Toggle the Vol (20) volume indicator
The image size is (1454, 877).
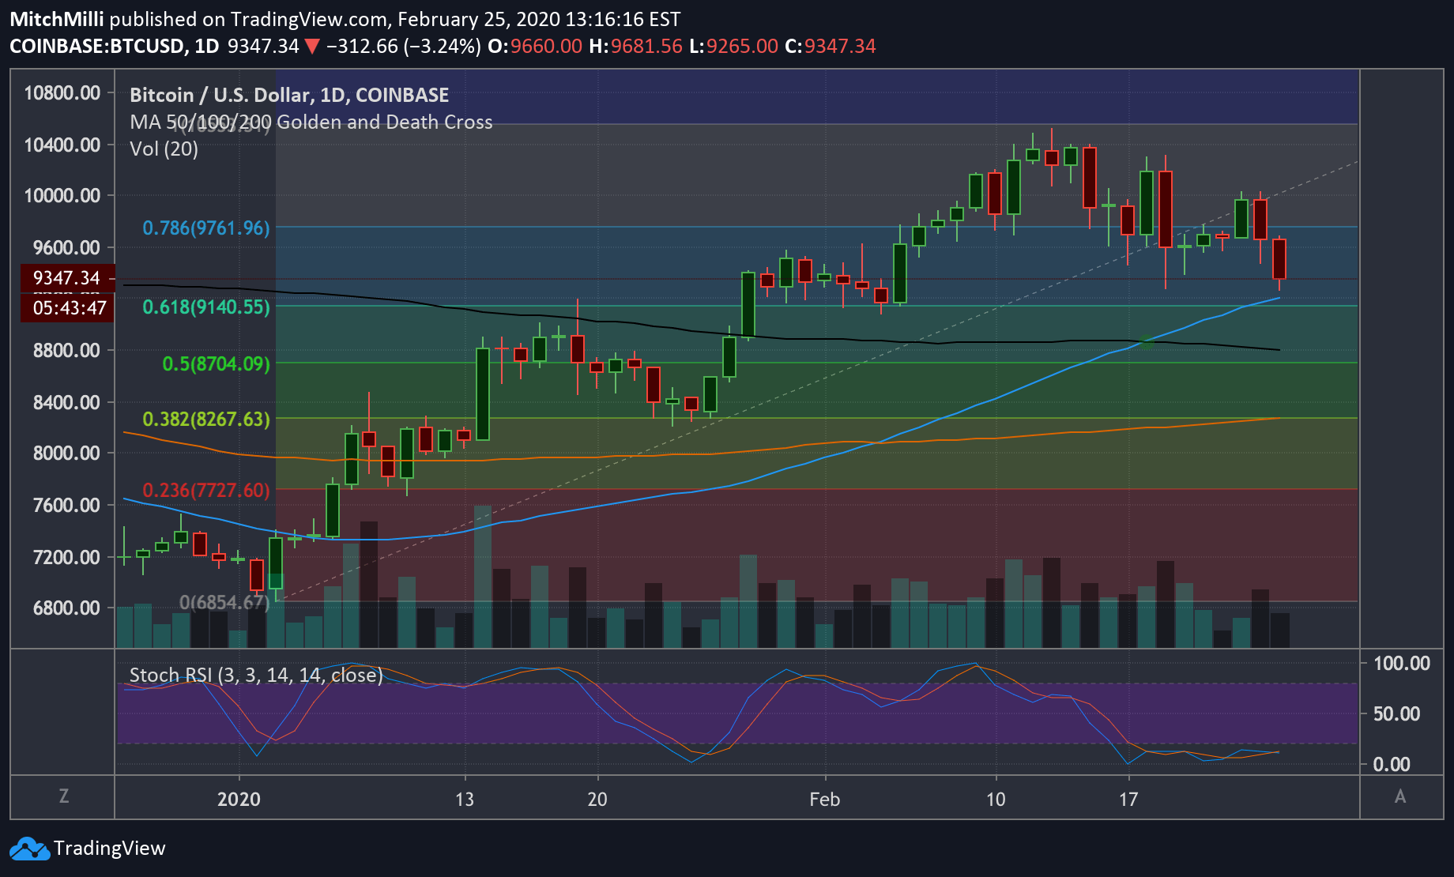(x=164, y=149)
